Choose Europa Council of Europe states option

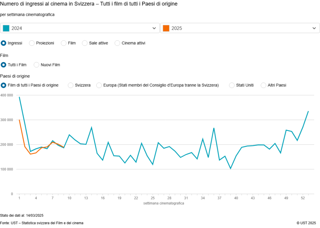pos(99,85)
